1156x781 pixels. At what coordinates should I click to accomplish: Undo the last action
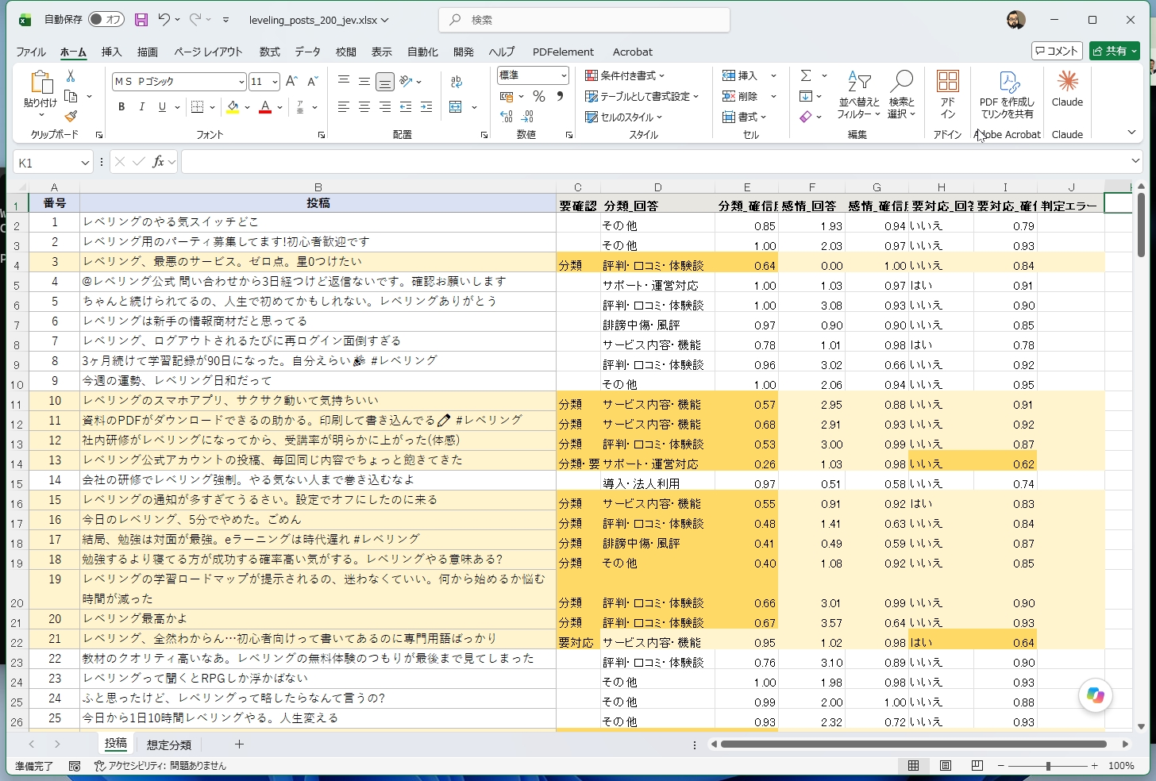pyautogui.click(x=164, y=20)
